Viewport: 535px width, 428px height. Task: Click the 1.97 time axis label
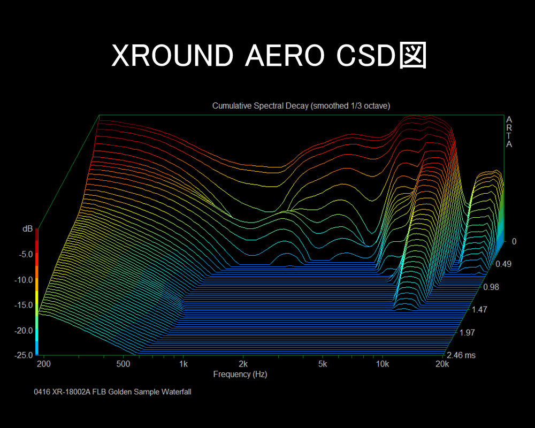point(468,332)
